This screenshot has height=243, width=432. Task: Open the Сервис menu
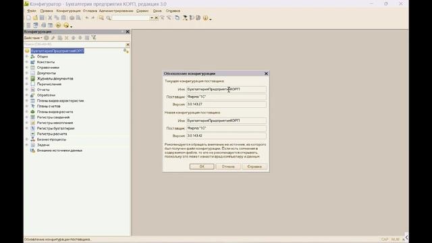pos(142,11)
